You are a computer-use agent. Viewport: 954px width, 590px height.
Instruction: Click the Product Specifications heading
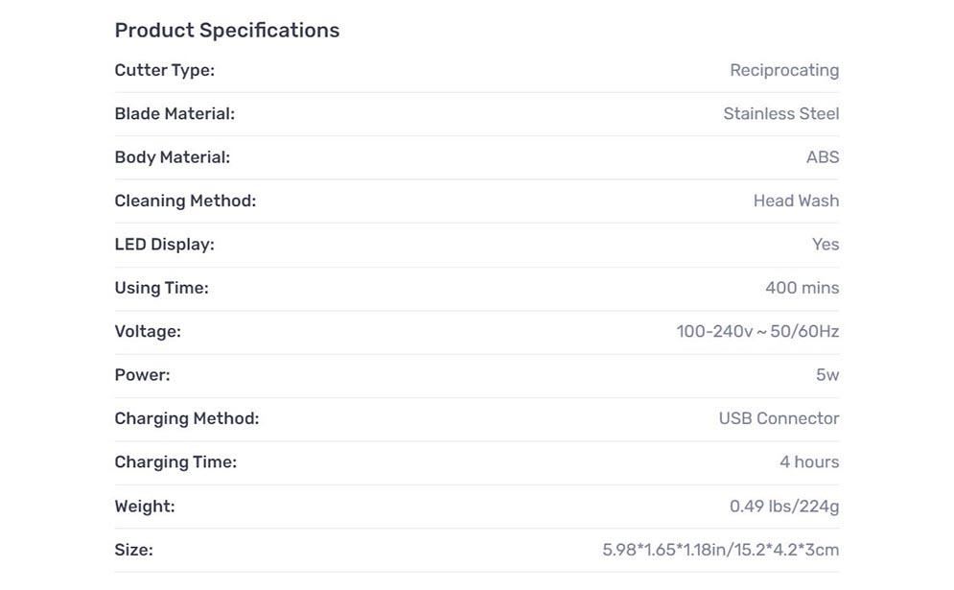(x=227, y=31)
